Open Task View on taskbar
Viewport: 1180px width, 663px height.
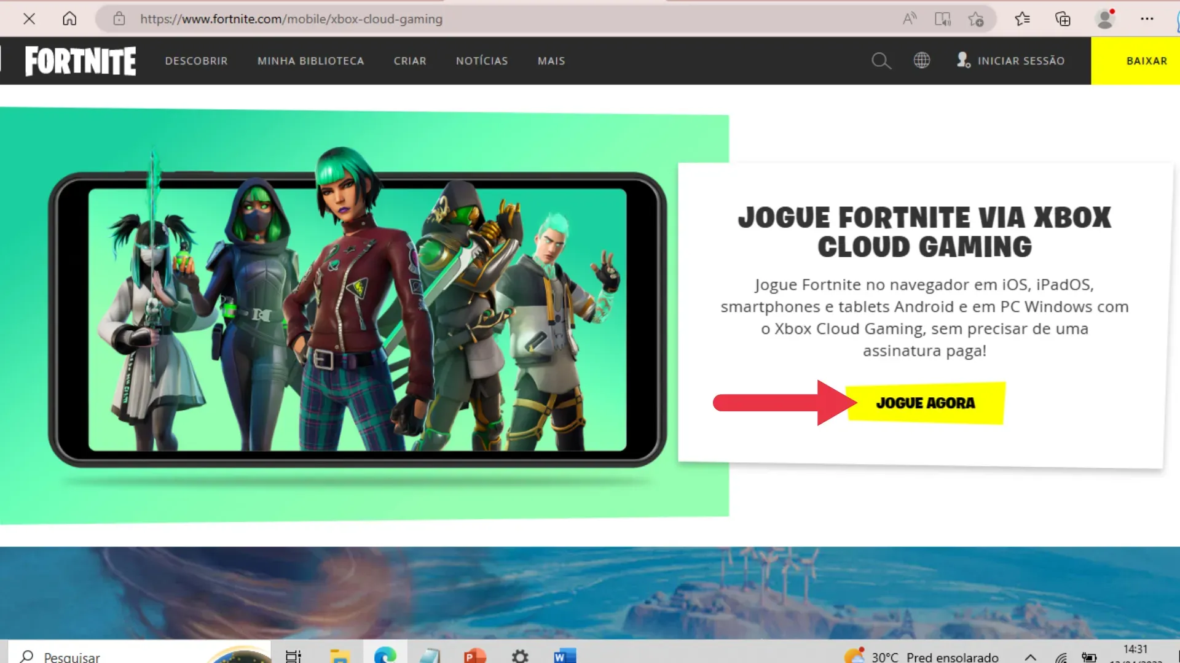(x=293, y=656)
